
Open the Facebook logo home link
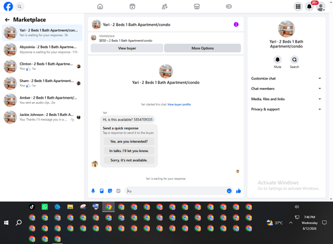click(8, 7)
